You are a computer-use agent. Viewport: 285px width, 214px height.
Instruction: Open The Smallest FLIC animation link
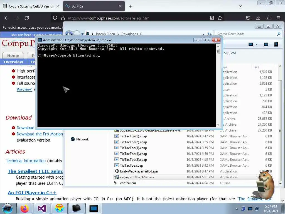pyautogui.click(x=35, y=171)
